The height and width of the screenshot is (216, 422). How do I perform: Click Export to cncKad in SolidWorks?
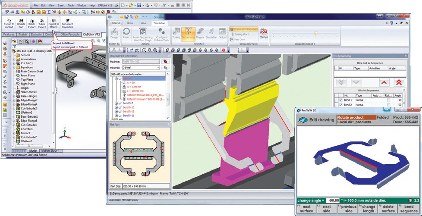coord(9,24)
